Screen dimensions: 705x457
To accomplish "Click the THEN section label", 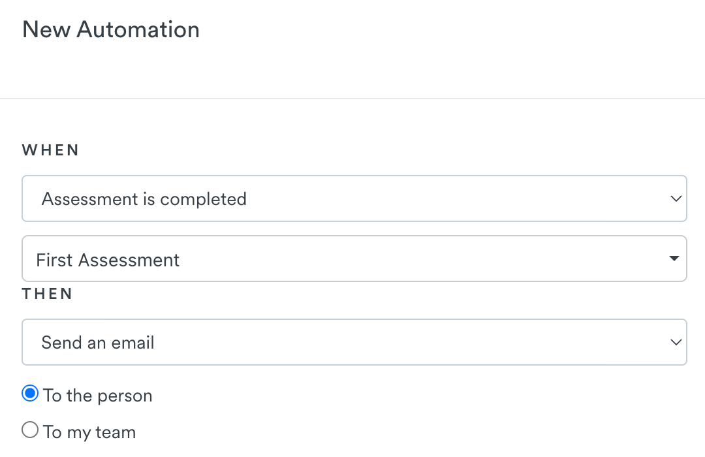I will [x=48, y=294].
